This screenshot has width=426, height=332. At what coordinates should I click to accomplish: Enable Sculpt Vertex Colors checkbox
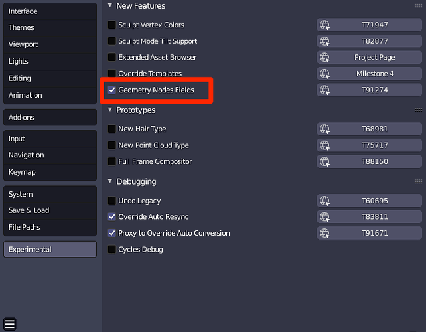click(x=112, y=25)
